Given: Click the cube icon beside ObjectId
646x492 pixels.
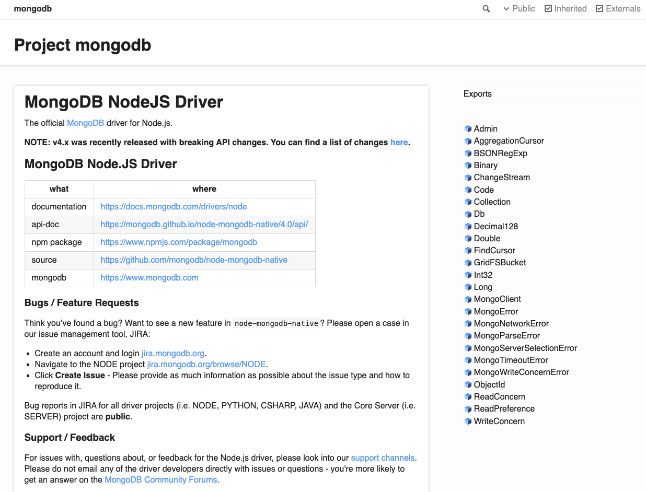Looking at the screenshot, I should point(468,385).
